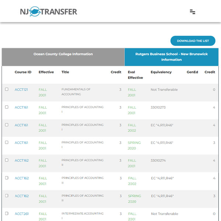Click the Fundamentals of Accounting title
Screen dimensions: 221x221
(x=76, y=92)
